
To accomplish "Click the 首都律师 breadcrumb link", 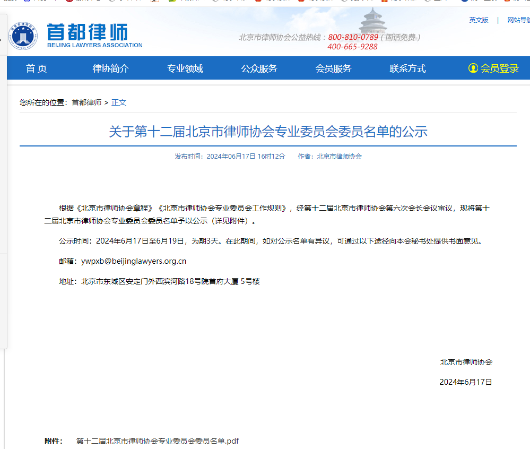I will click(86, 102).
